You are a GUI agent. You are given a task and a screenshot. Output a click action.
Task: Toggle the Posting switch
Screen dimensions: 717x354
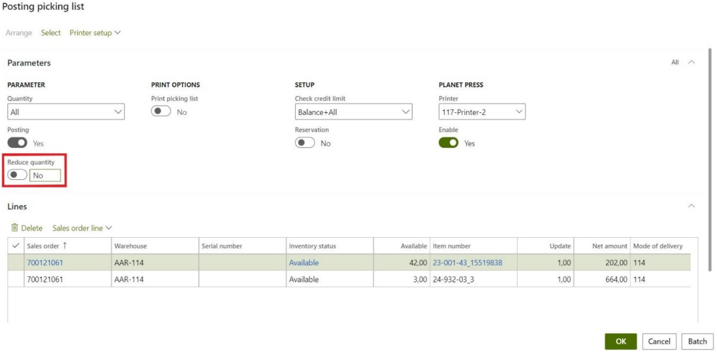point(17,143)
